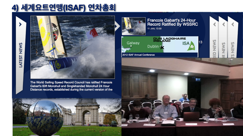The height and width of the screenshot is (136, 243).
Task: Click the Korean ISAF slide title
Action: tap(64, 8)
